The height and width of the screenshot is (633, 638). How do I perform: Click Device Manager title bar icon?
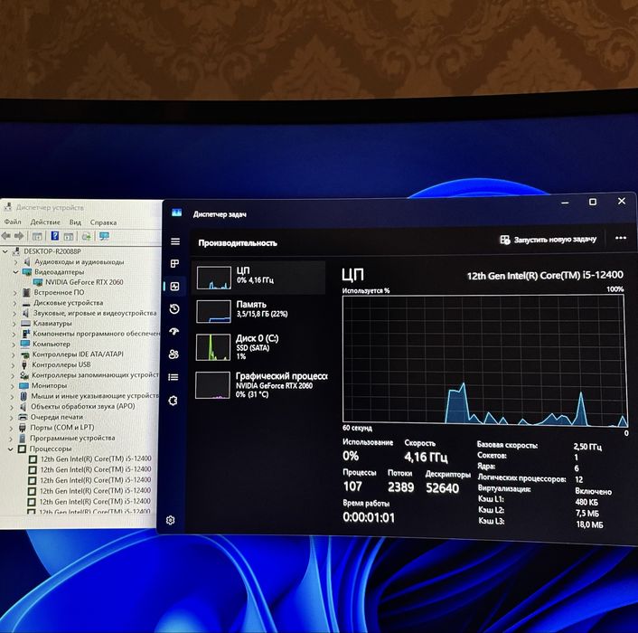pyautogui.click(x=8, y=207)
